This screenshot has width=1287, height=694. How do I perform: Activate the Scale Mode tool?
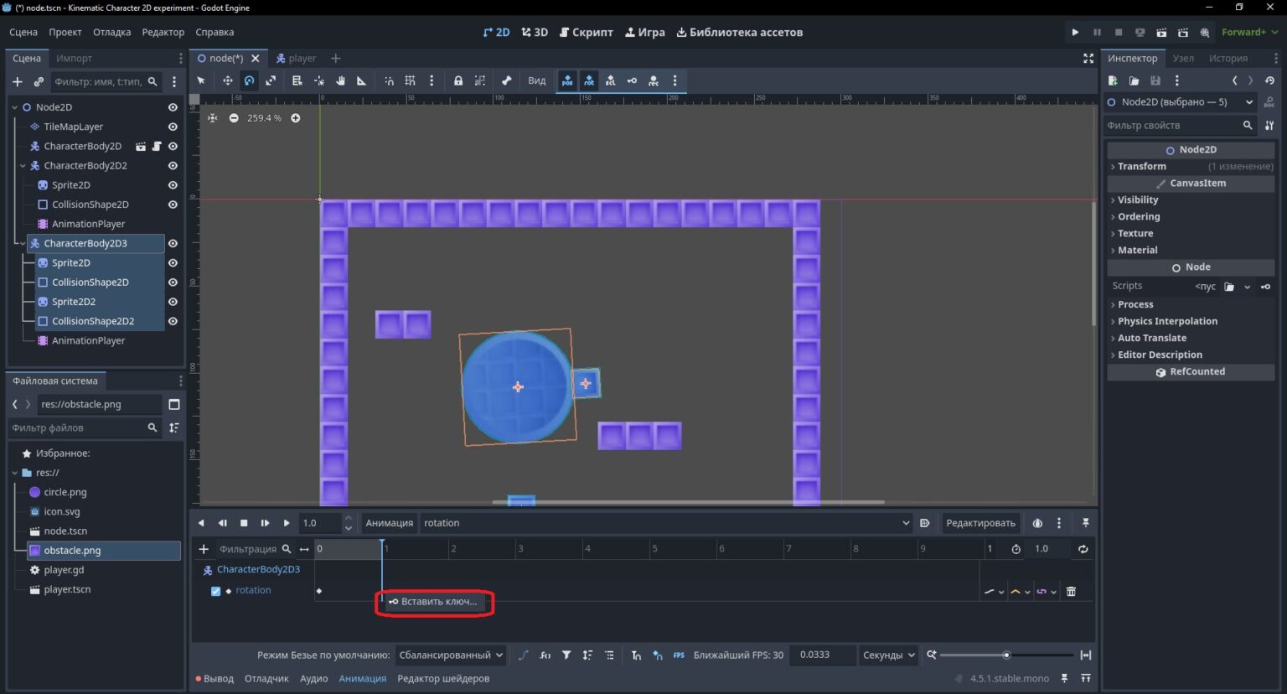(x=271, y=80)
